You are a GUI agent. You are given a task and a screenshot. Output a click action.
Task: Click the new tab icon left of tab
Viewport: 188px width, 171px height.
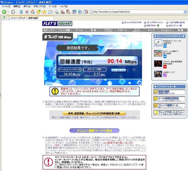[4, 18]
